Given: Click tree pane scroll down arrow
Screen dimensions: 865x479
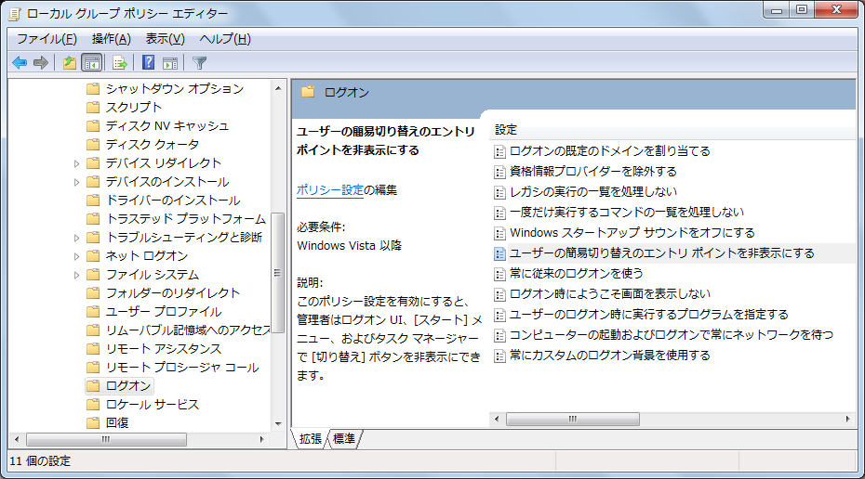Looking at the screenshot, I should point(278,424).
